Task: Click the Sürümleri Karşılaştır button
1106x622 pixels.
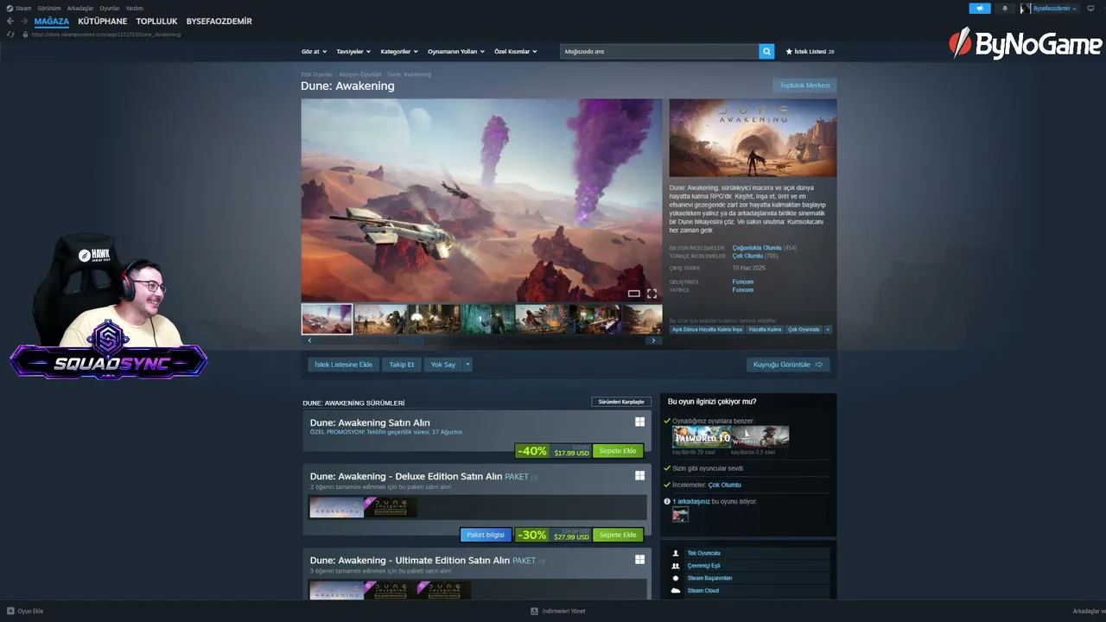Action: pyautogui.click(x=621, y=402)
